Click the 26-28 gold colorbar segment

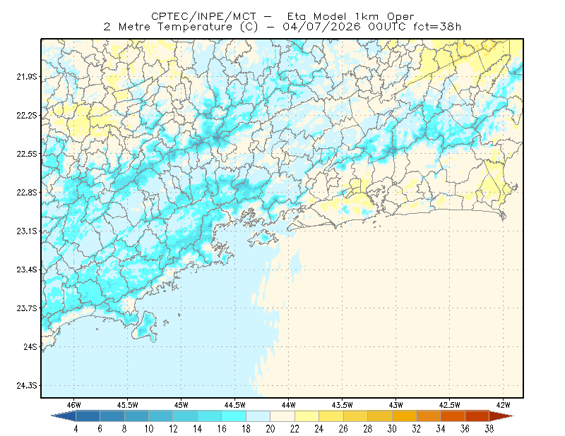(x=356, y=416)
